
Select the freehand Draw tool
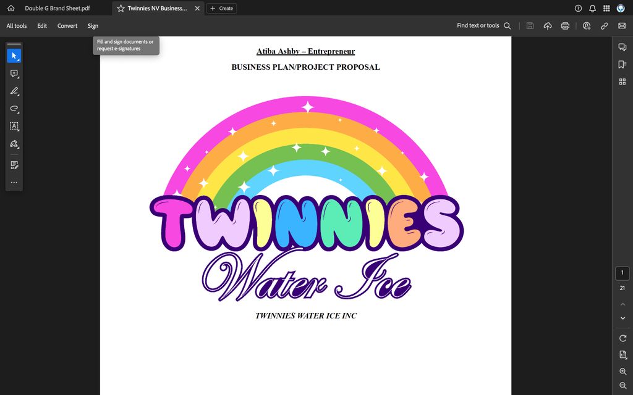(14, 109)
